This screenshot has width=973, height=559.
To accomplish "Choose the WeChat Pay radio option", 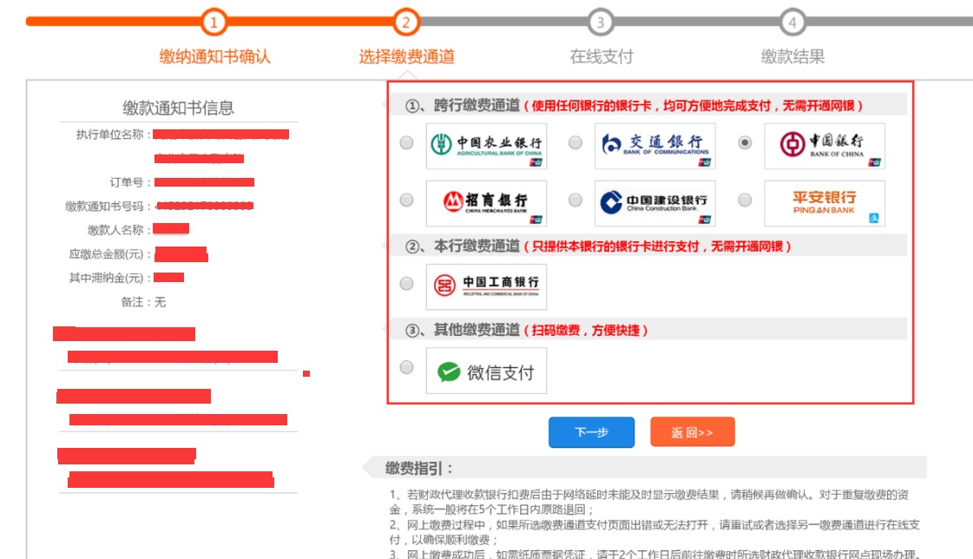I will tap(406, 368).
